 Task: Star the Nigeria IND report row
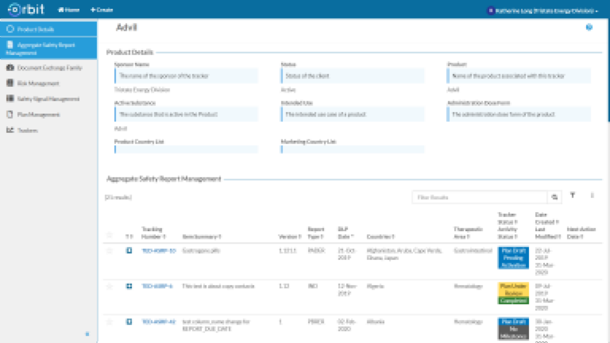pyautogui.click(x=110, y=286)
